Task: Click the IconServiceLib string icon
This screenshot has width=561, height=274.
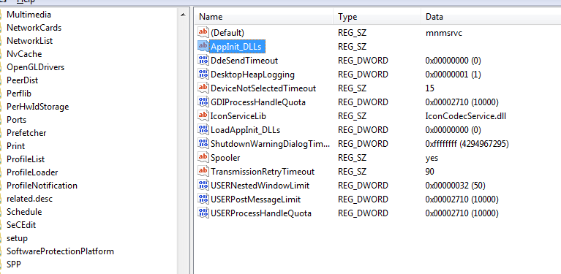Action: point(203,115)
